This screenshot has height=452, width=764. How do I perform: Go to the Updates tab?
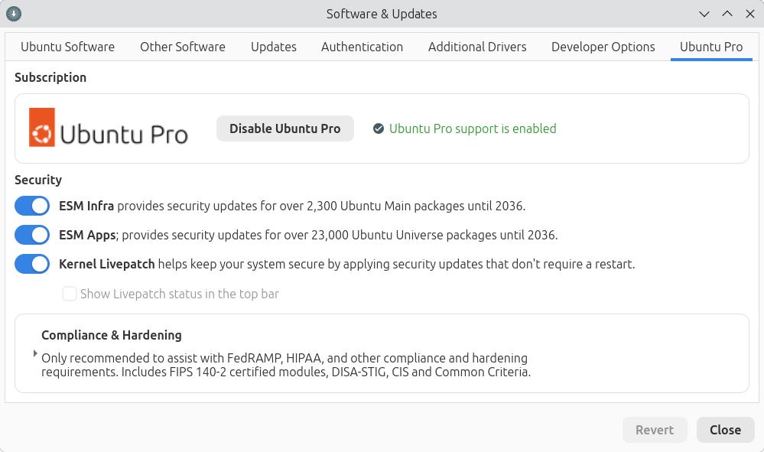pos(273,47)
